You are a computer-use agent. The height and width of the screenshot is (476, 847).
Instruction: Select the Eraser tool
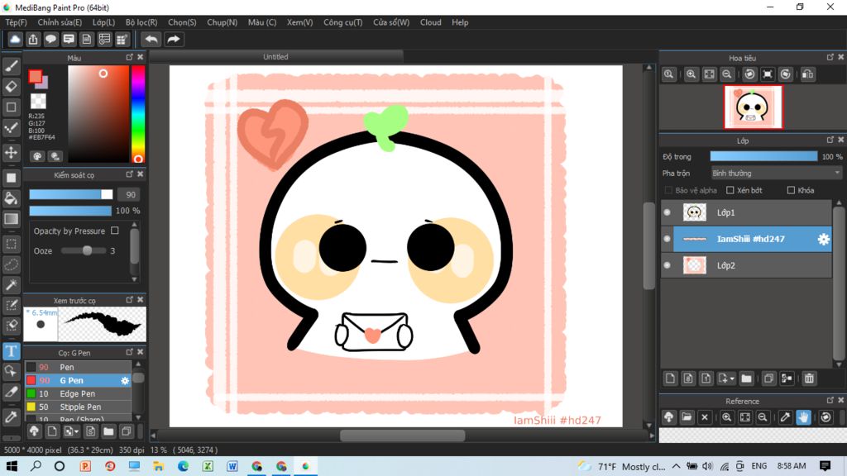coord(12,86)
